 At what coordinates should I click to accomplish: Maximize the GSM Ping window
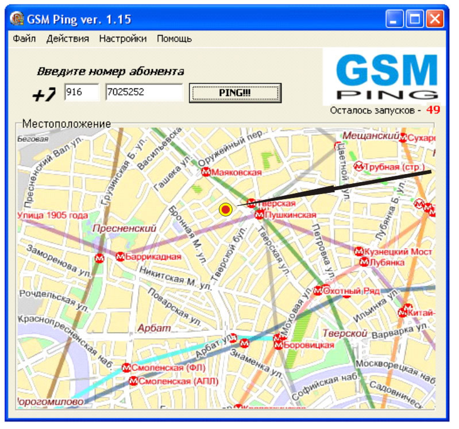coord(415,19)
